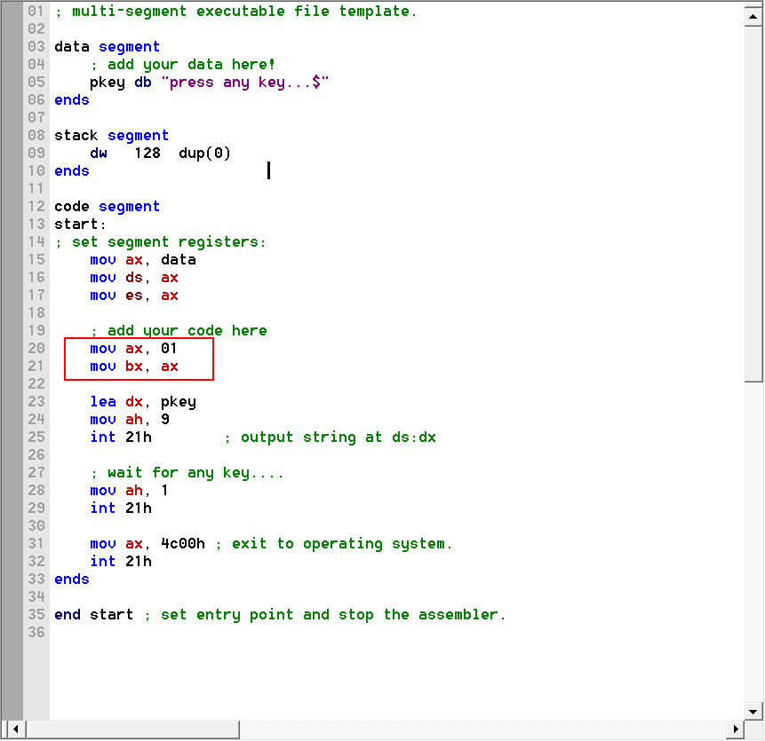Click line number 01 in the gutter
This screenshot has width=765, height=741.
[x=36, y=12]
